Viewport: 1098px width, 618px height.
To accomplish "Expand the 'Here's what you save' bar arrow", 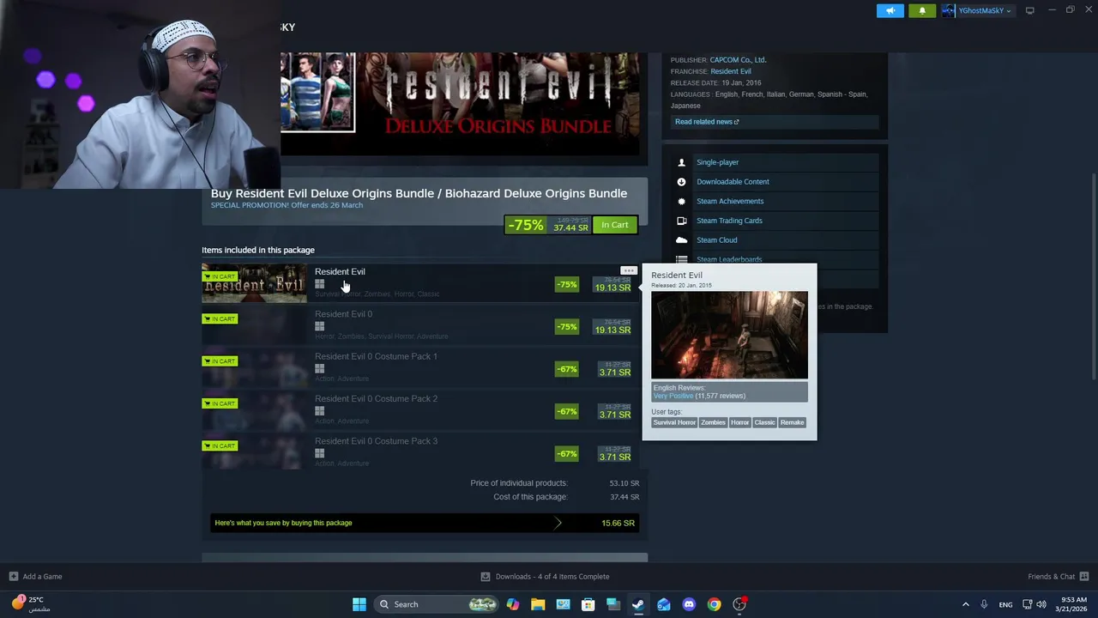I will click(x=558, y=523).
